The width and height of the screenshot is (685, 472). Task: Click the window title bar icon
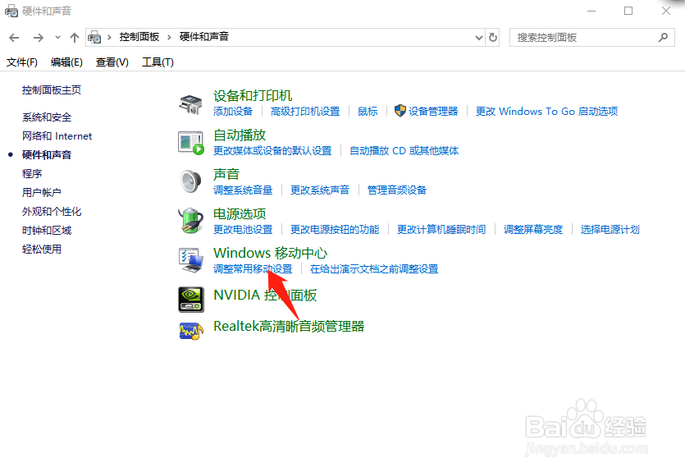point(11,11)
